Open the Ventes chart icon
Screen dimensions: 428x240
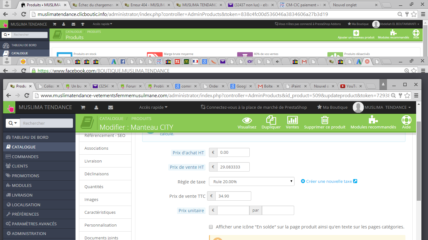click(292, 120)
